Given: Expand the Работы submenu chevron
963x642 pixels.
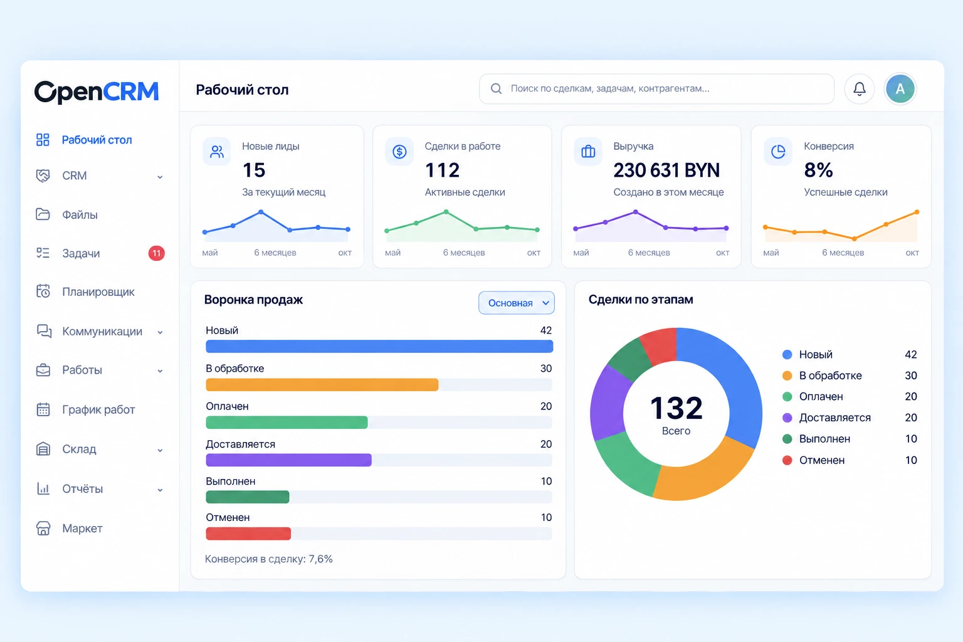Looking at the screenshot, I should [160, 371].
